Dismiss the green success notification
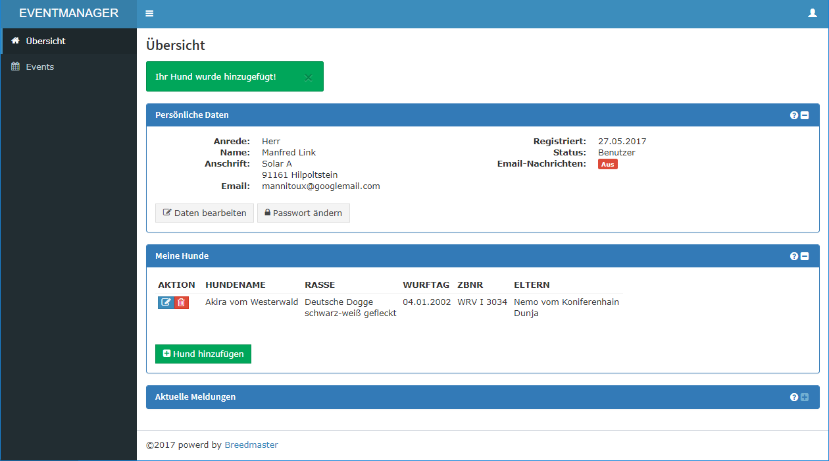This screenshot has width=829, height=461. click(x=308, y=77)
